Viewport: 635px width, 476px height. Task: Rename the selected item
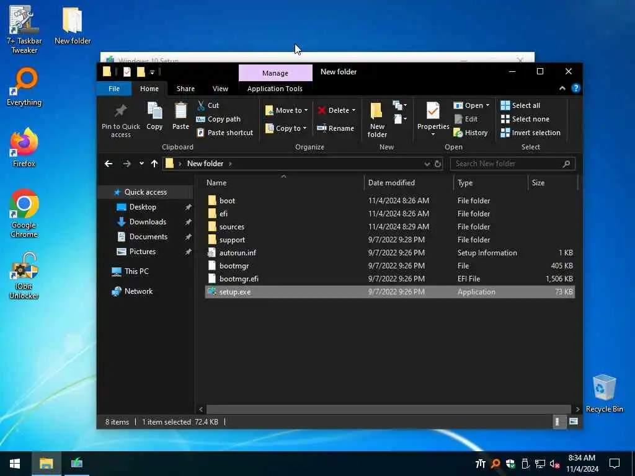(x=335, y=128)
